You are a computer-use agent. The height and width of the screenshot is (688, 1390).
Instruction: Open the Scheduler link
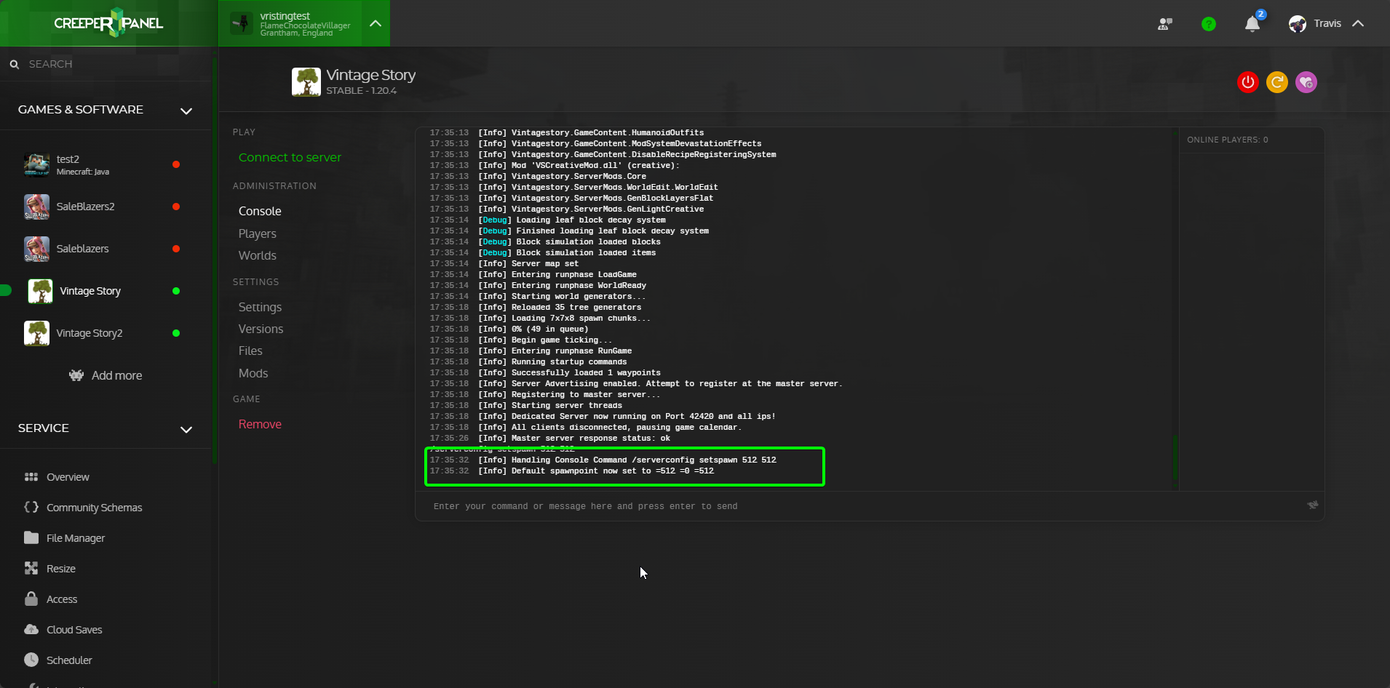[69, 660]
